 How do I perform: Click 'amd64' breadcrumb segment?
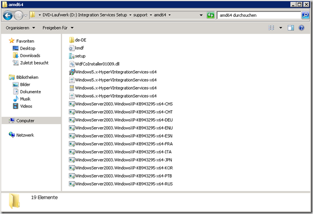160,15
